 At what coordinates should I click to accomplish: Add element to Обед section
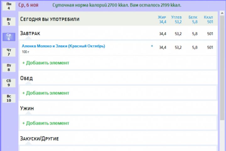[x=46, y=93]
